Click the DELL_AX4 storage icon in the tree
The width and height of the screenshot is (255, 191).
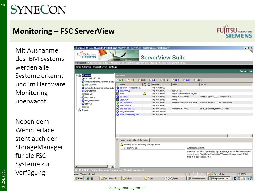[83, 94]
